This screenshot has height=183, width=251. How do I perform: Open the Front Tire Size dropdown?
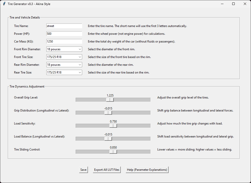click(64, 57)
